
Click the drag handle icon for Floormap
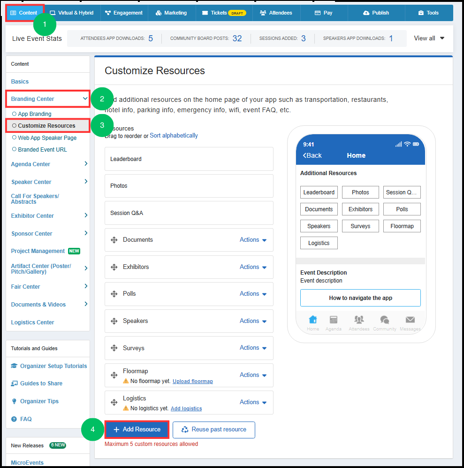point(114,375)
